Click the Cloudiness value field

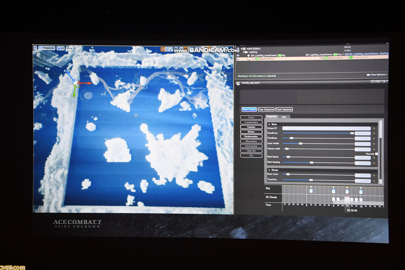click(363, 134)
